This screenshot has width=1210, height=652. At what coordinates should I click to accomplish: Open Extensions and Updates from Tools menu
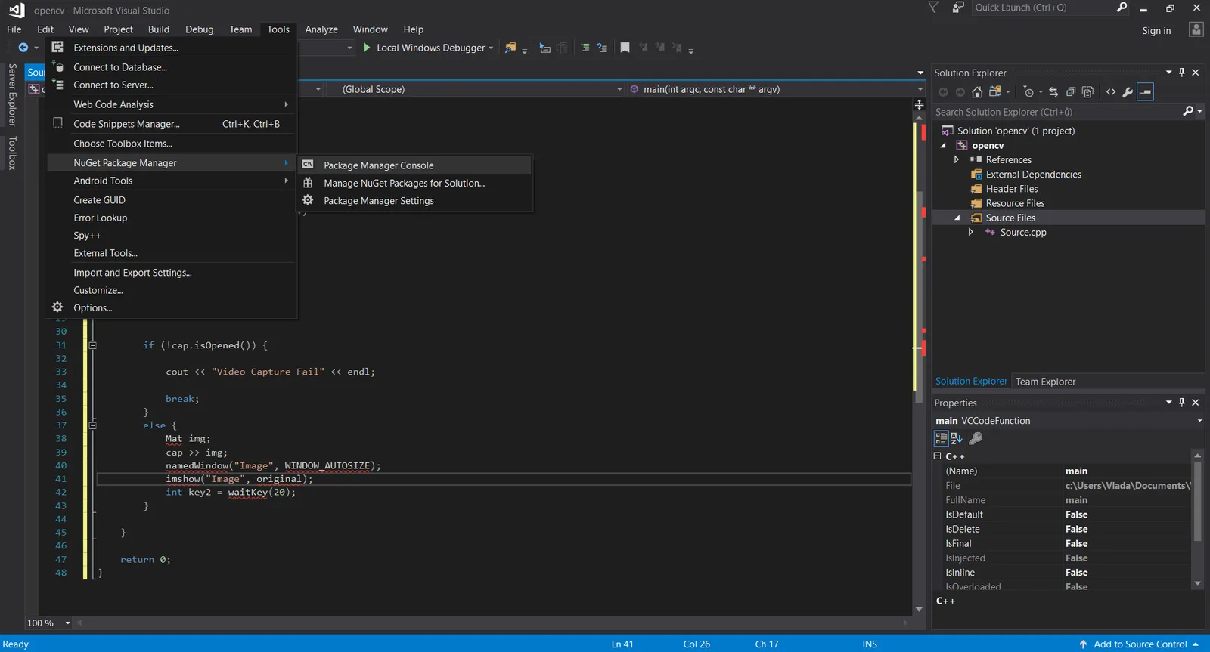(171, 48)
